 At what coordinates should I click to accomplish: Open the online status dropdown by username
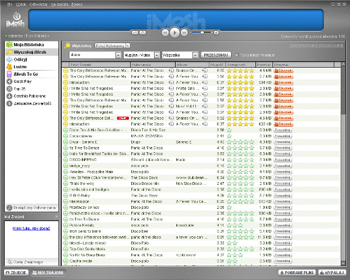(x=27, y=36)
